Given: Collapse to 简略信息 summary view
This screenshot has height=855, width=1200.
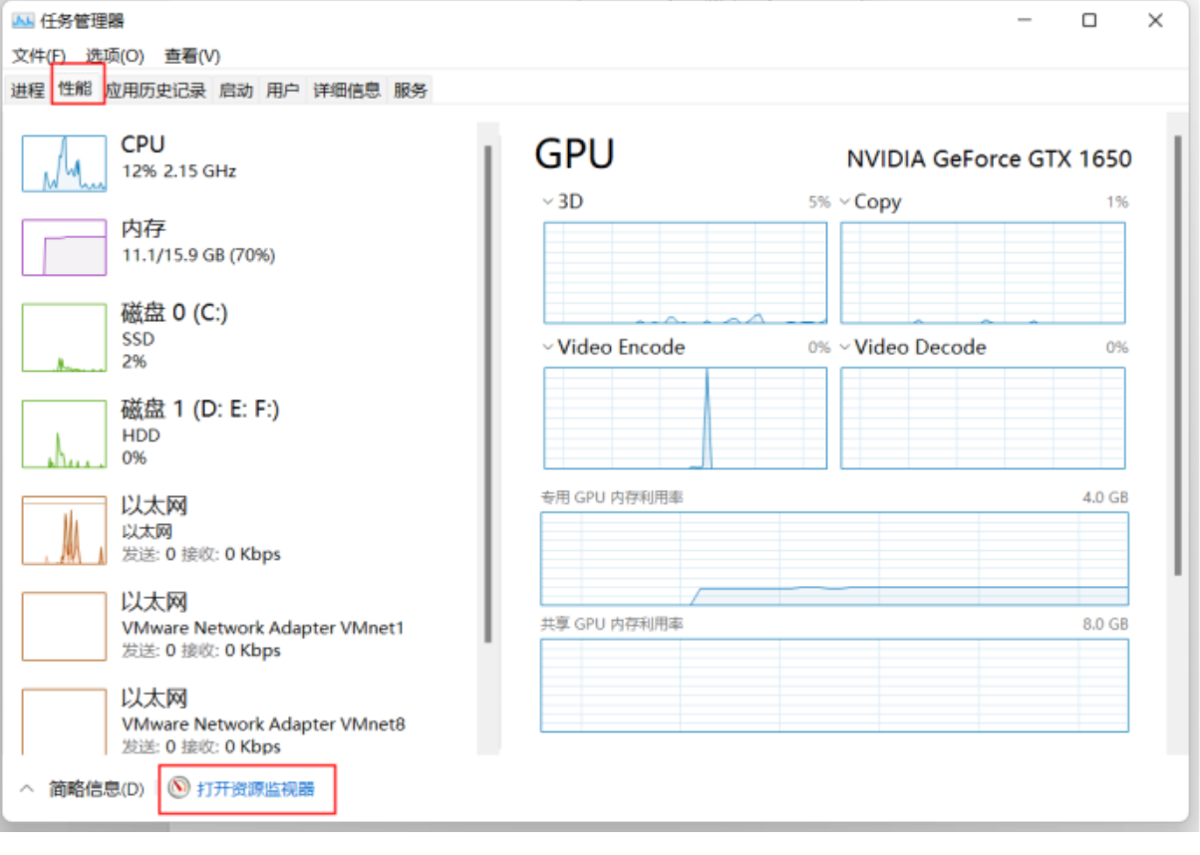Looking at the screenshot, I should tap(84, 789).
